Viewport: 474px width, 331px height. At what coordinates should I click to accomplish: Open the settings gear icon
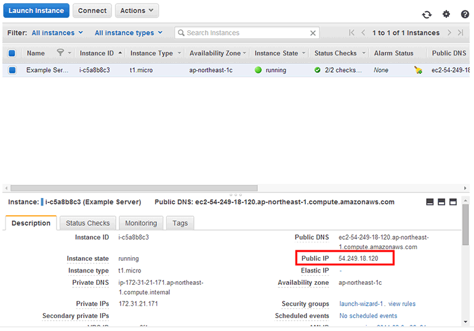coord(446,14)
